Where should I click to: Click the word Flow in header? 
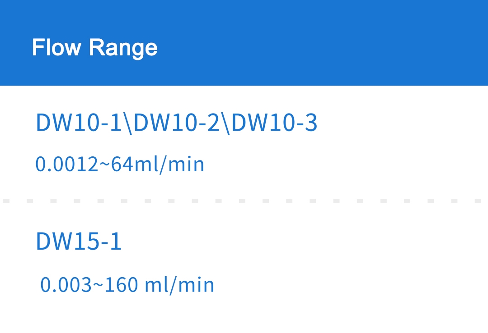56,47
